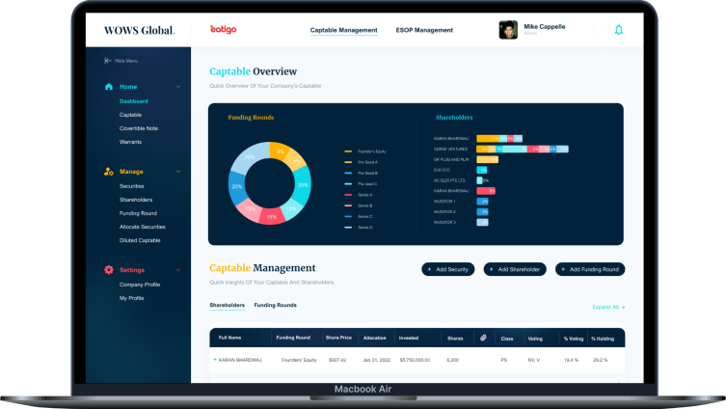The height and width of the screenshot is (409, 726).
Task: Click Allocation column header
Action: pyautogui.click(x=375, y=338)
